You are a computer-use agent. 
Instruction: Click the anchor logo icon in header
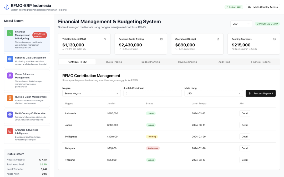coord(7,7)
